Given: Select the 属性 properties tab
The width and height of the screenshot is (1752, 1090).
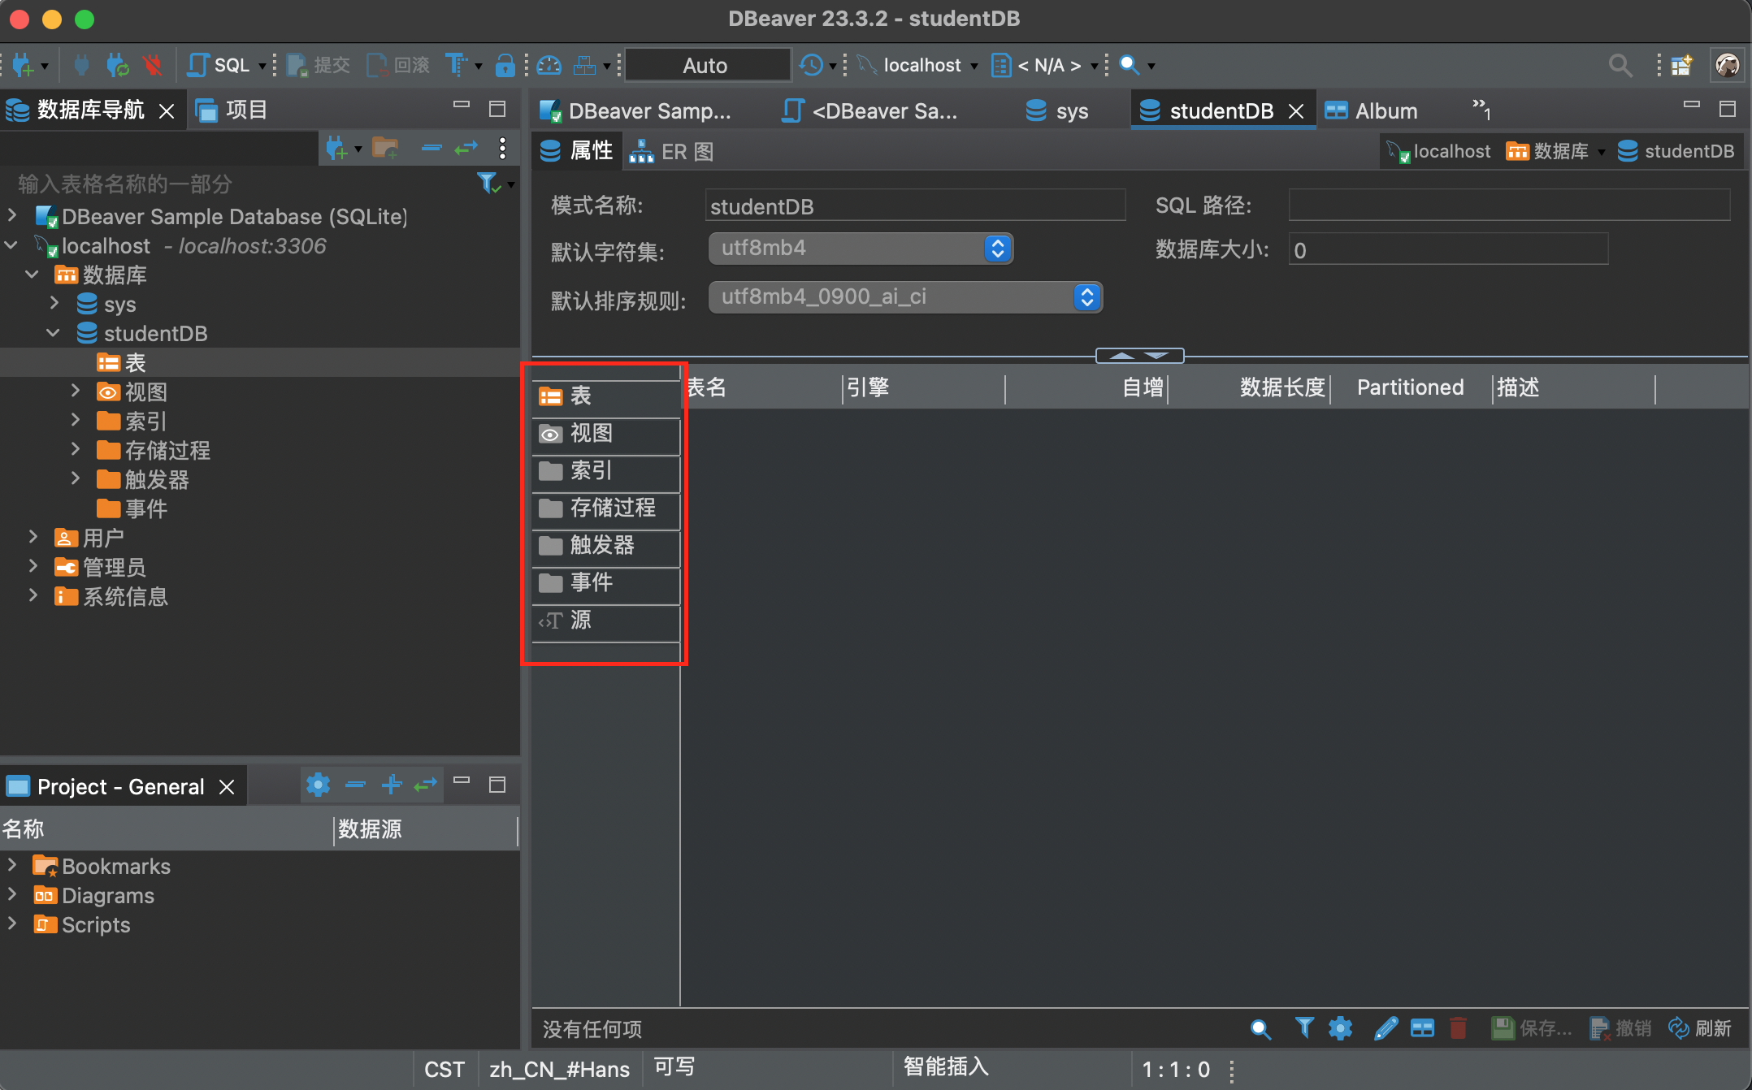Looking at the screenshot, I should pos(577,151).
